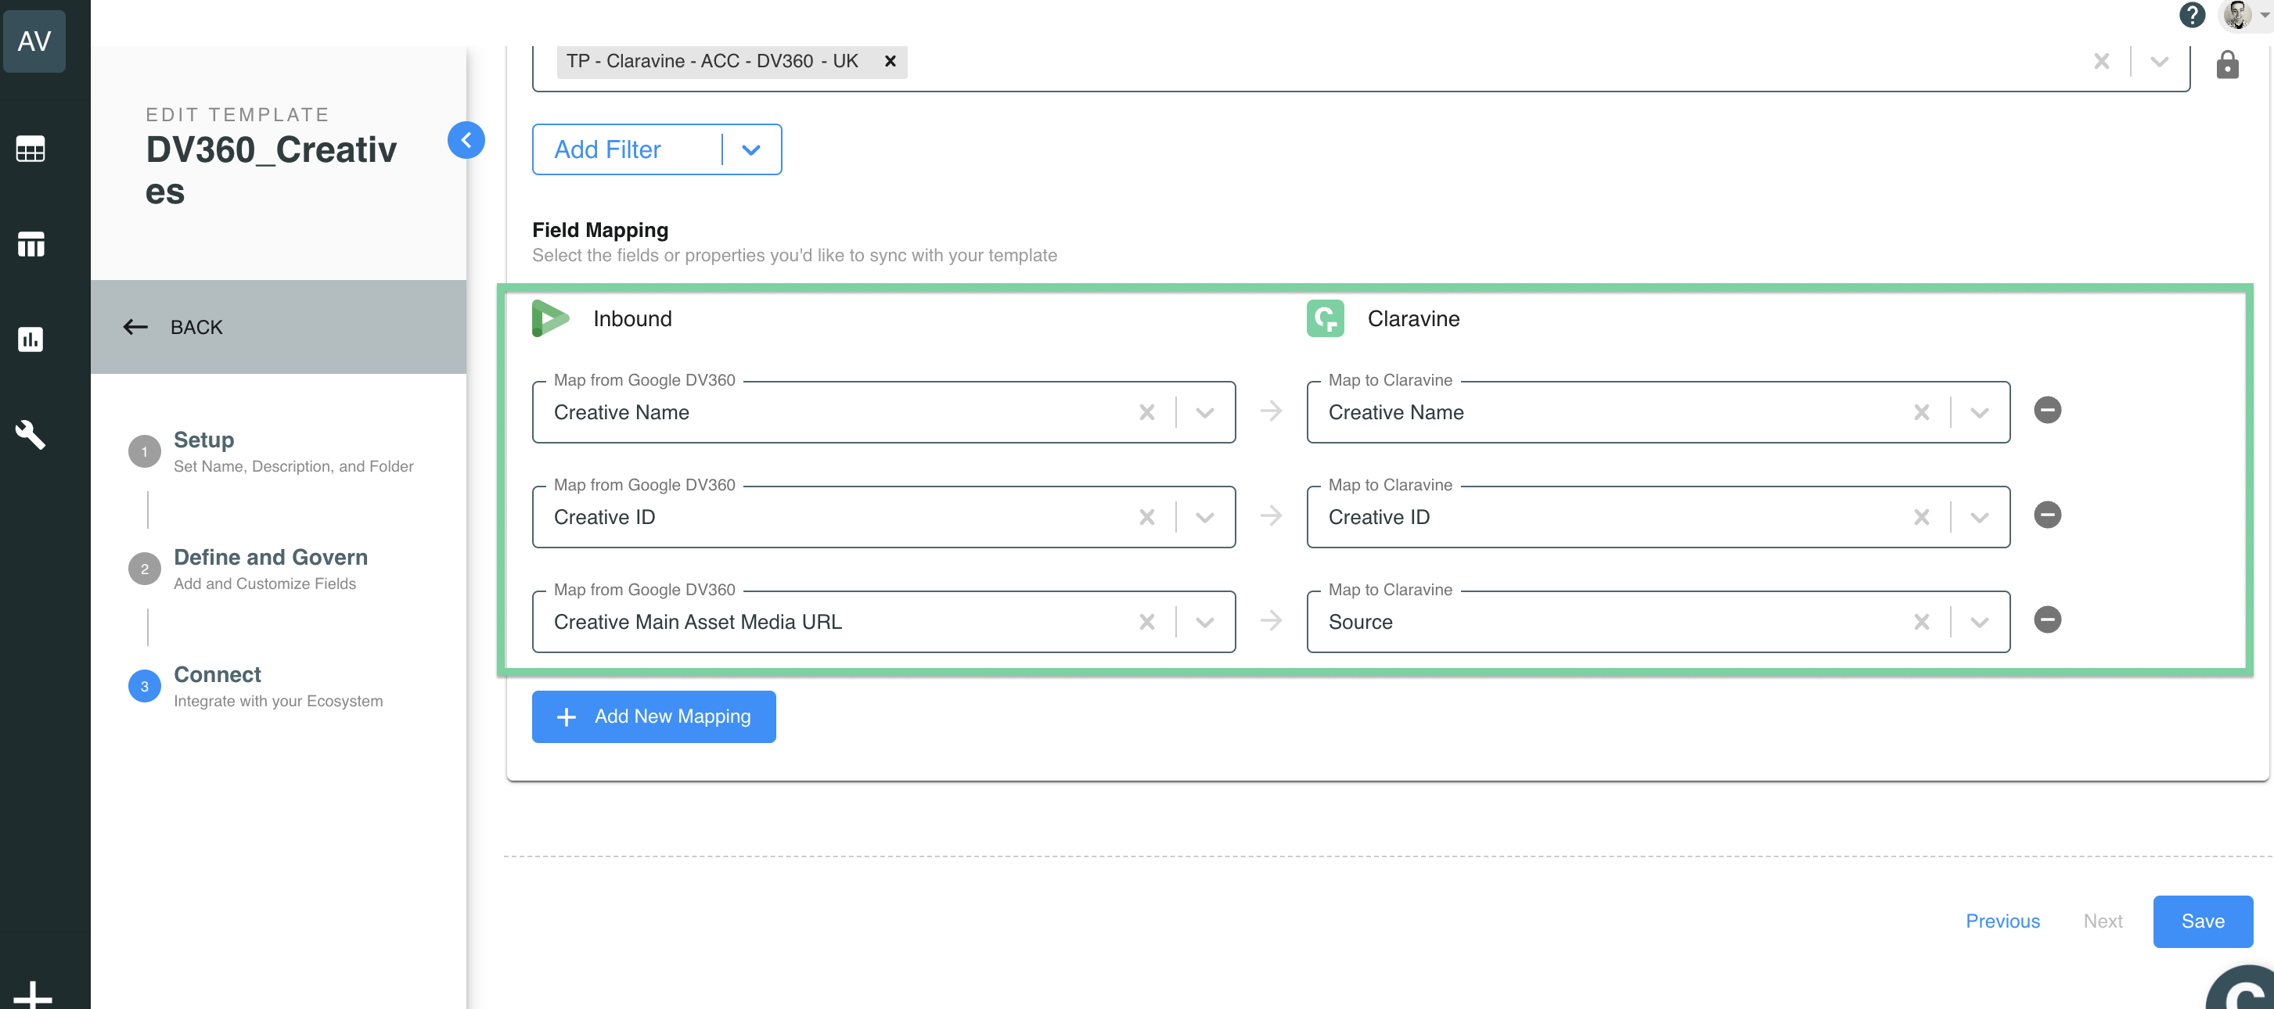Click BACK in the side panel
Viewport: 2274px width, 1009px height.
pyautogui.click(x=279, y=327)
